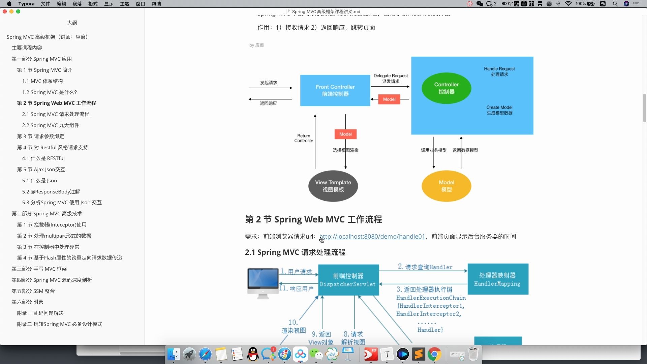The width and height of the screenshot is (647, 364).
Task: Launch Sublime Text from the Dock
Action: click(419, 354)
